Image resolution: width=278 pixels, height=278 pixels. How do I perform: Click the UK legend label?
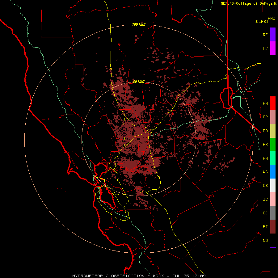[x=265, y=48]
